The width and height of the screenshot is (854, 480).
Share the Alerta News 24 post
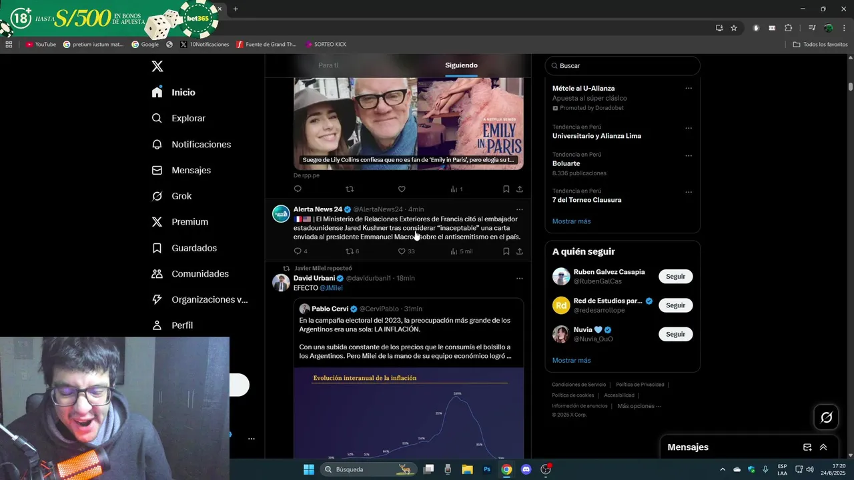(x=520, y=251)
